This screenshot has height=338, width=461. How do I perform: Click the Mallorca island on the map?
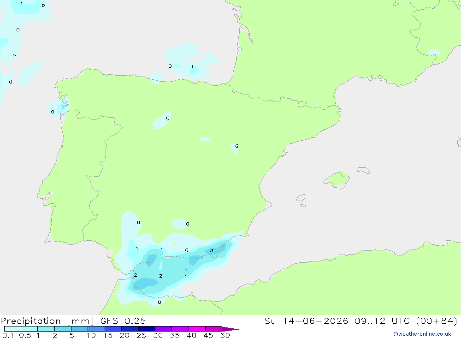click(x=337, y=179)
